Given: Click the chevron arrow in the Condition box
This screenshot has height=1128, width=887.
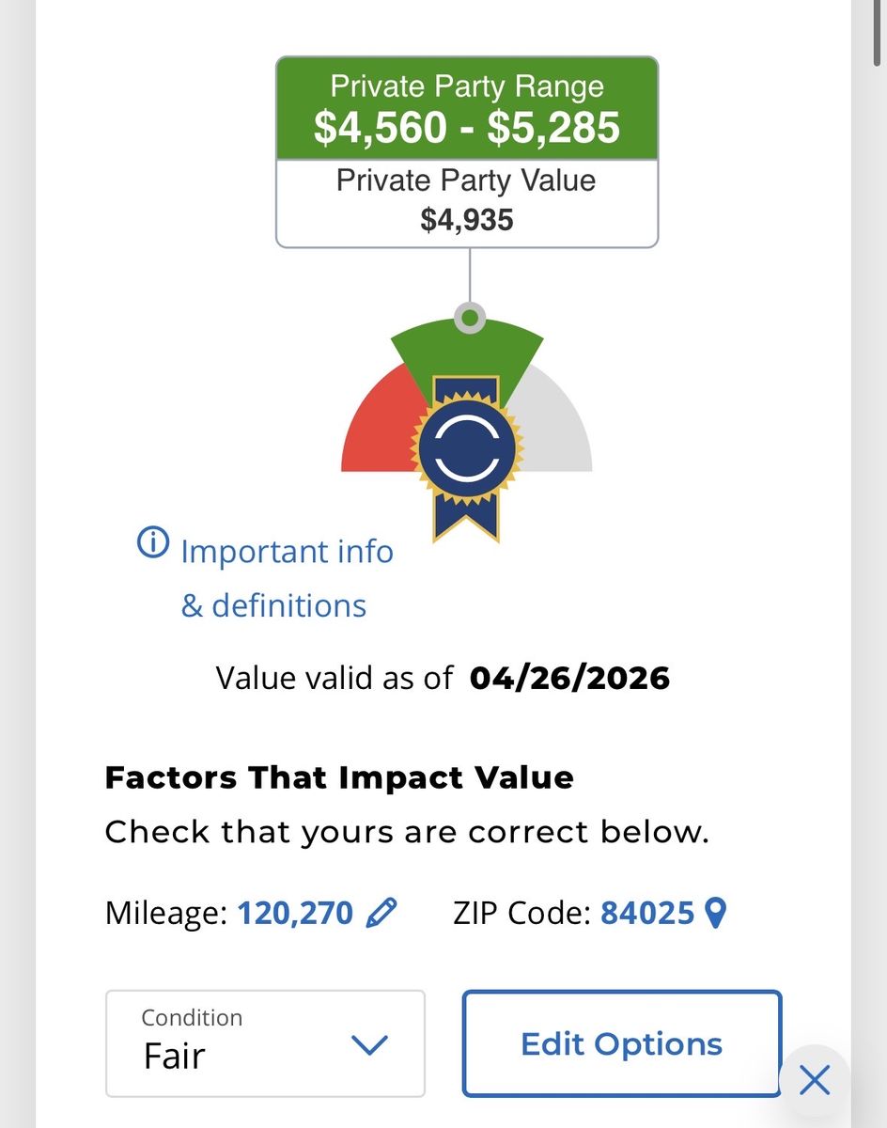Looking at the screenshot, I should [368, 1044].
